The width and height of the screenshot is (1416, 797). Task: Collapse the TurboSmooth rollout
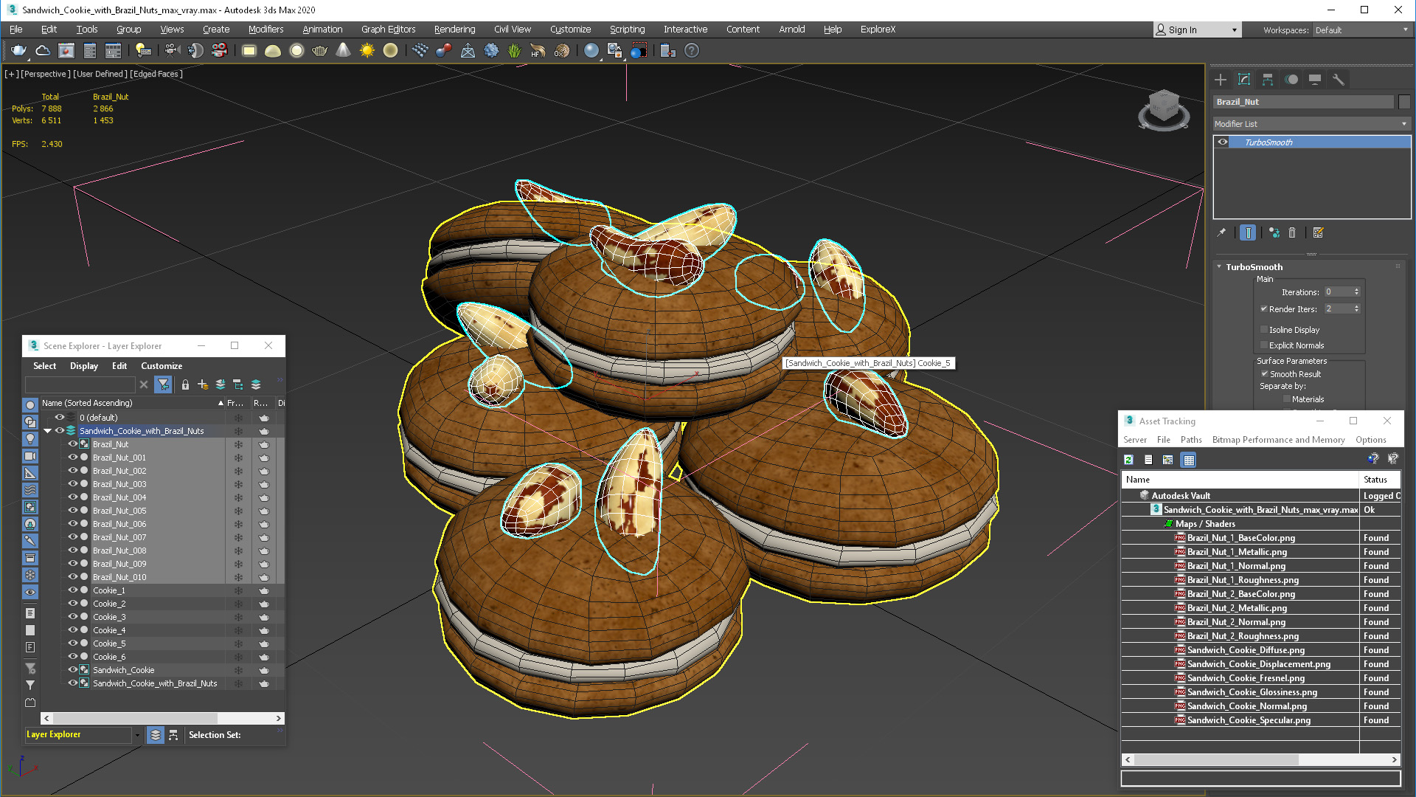(x=1219, y=267)
